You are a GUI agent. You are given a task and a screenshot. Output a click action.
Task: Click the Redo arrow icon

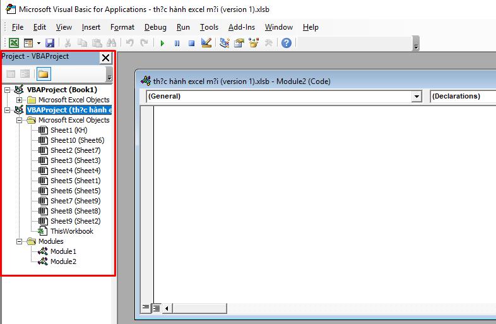[x=145, y=43]
